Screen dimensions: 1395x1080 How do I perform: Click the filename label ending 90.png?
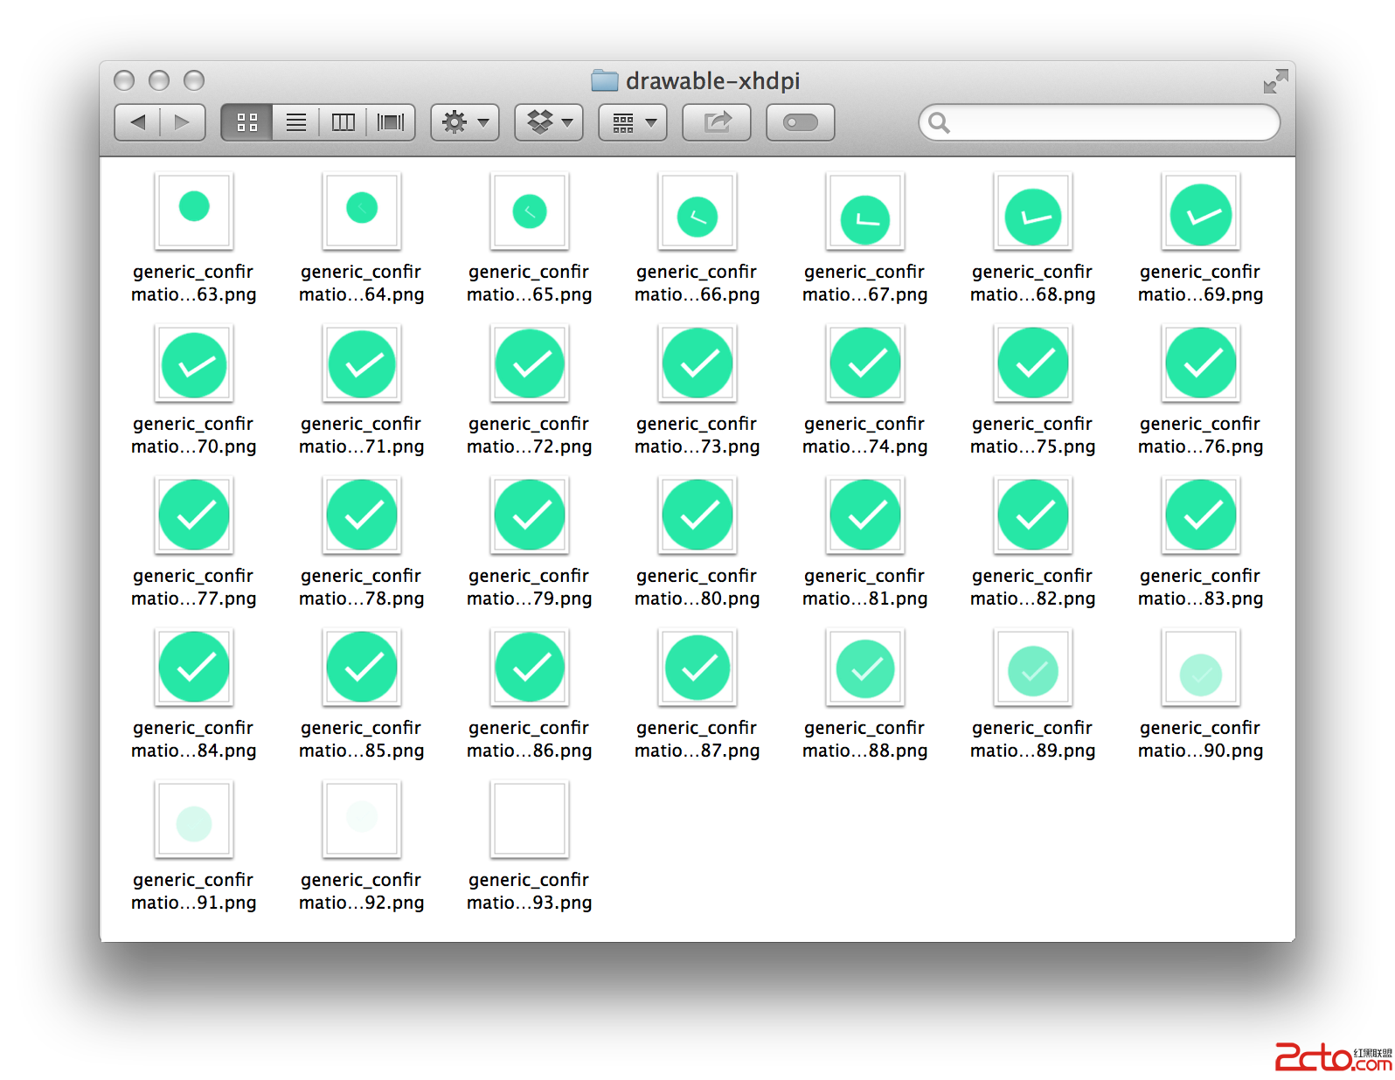point(1201,739)
